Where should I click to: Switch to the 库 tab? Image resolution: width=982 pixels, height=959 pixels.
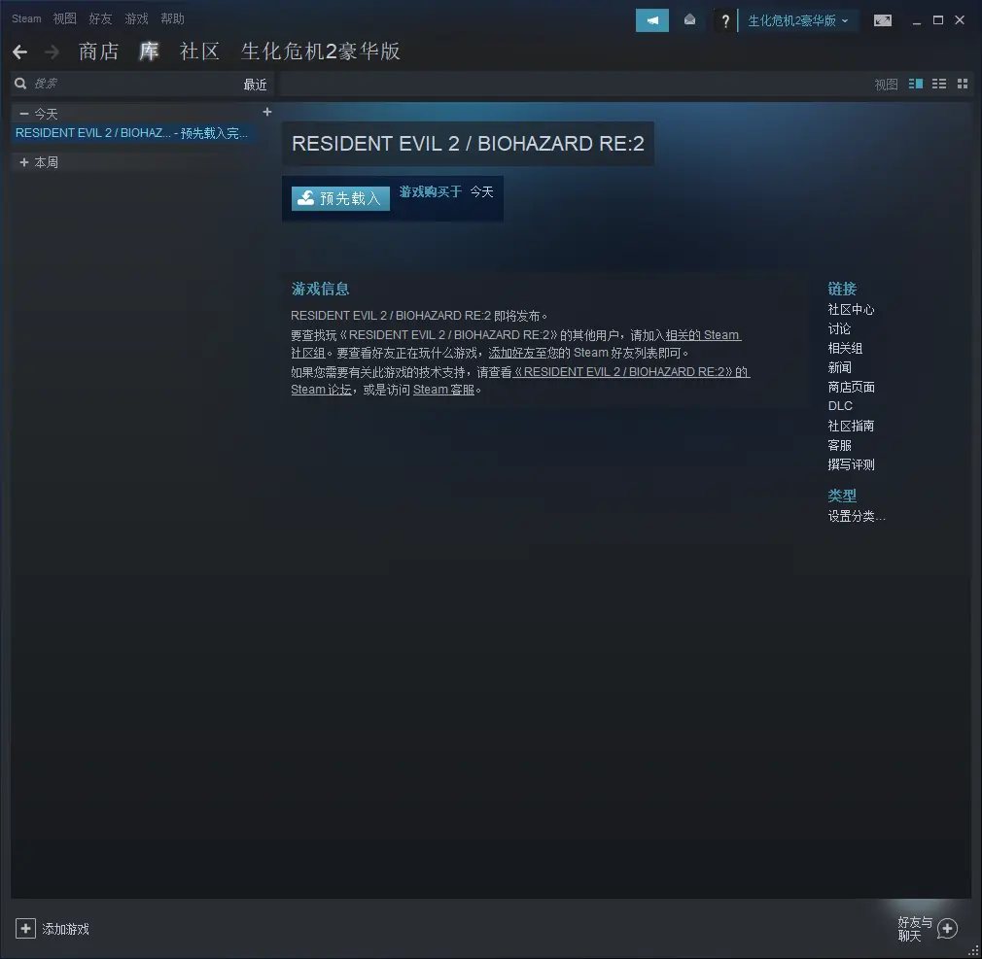click(x=149, y=51)
